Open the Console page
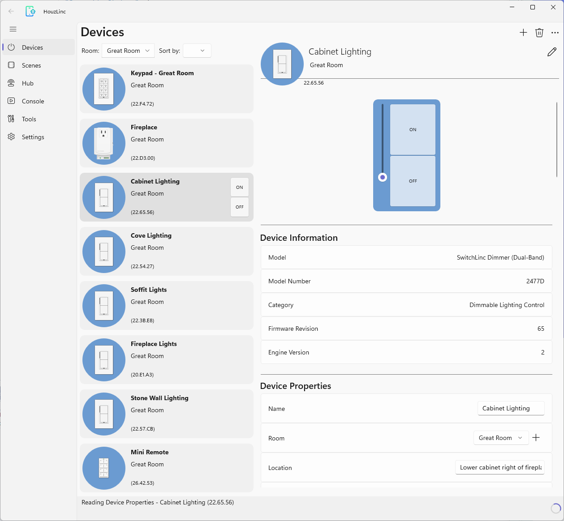The image size is (564, 521). click(x=33, y=101)
